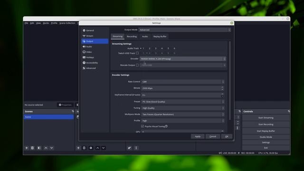The image size is (304, 171).
Task: Decrease Keyframe Interval with the down arrow
Action: tap(222, 96)
